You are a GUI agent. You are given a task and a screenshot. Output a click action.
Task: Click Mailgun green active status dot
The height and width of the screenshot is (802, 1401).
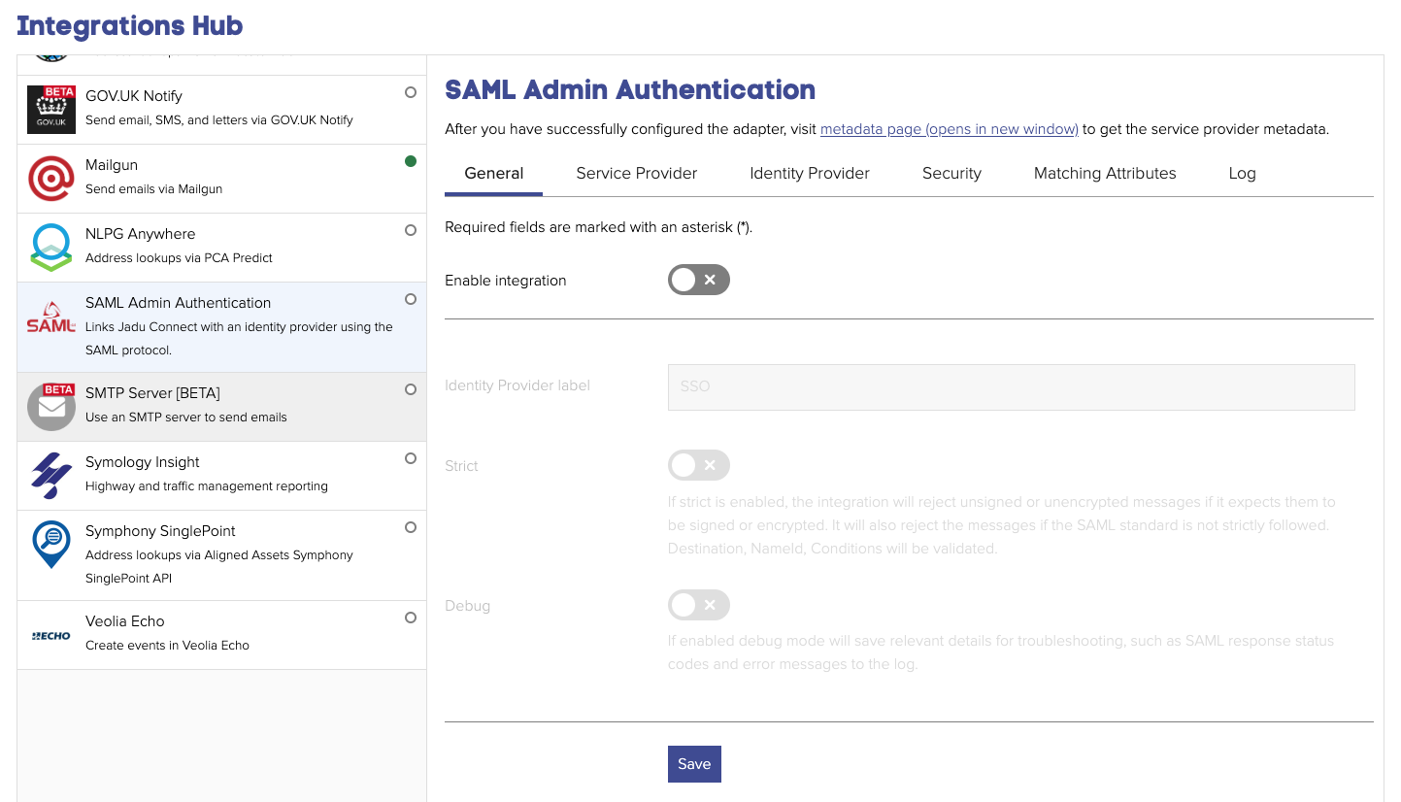pos(411,161)
